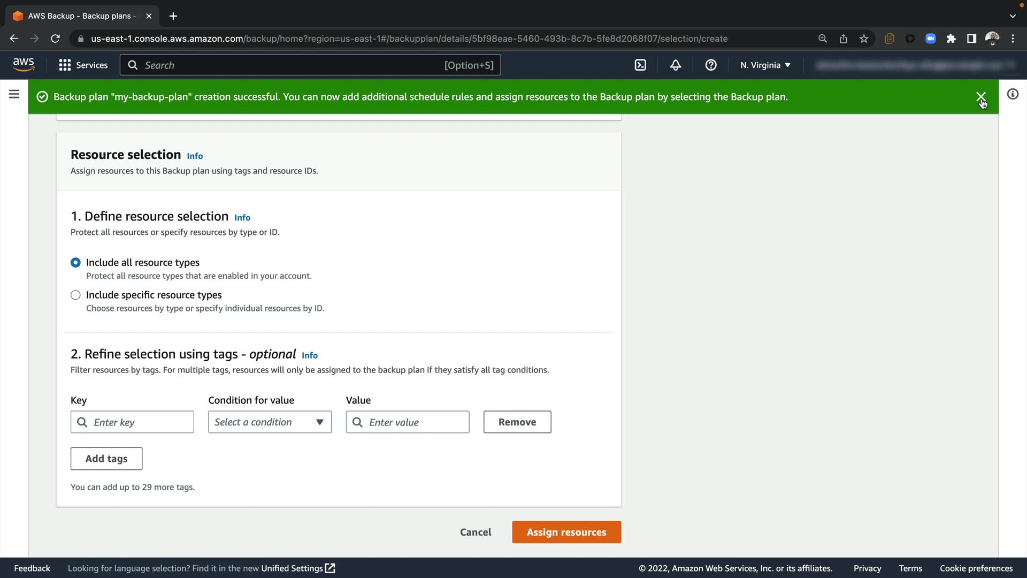Expand the N. Virginia region selector
The image size is (1027, 578).
click(x=765, y=65)
